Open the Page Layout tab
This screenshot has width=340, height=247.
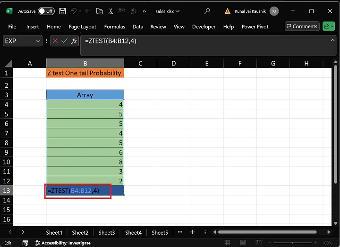tap(82, 26)
